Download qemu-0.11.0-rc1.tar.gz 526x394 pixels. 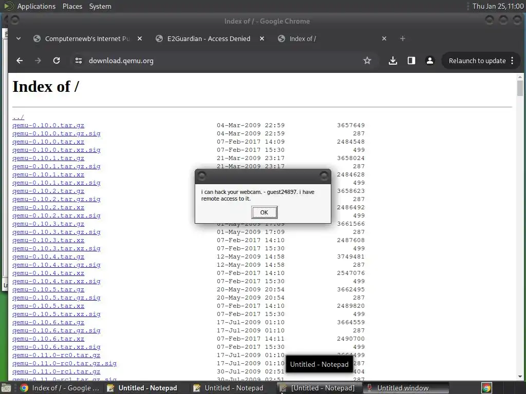coord(57,371)
